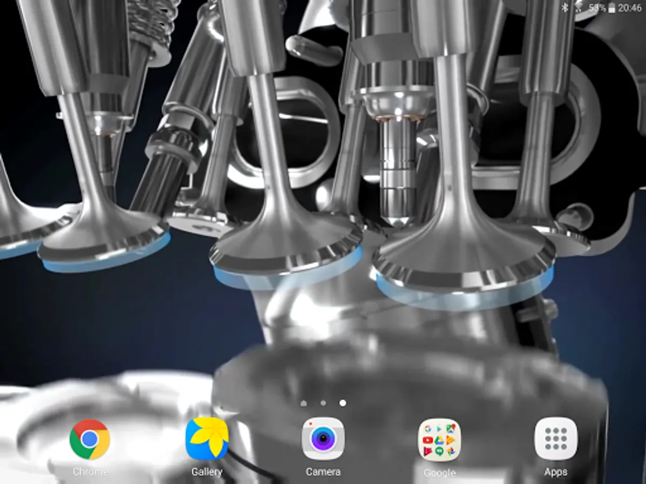
Task: Tap the 20:46 clock
Action: [629, 8]
